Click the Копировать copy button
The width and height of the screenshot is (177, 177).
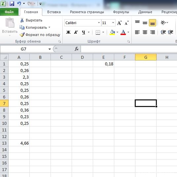pos(35,27)
